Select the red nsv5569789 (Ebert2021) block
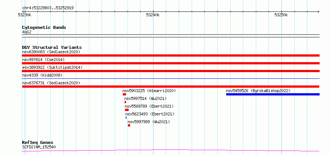330x155 pixels. point(127,110)
